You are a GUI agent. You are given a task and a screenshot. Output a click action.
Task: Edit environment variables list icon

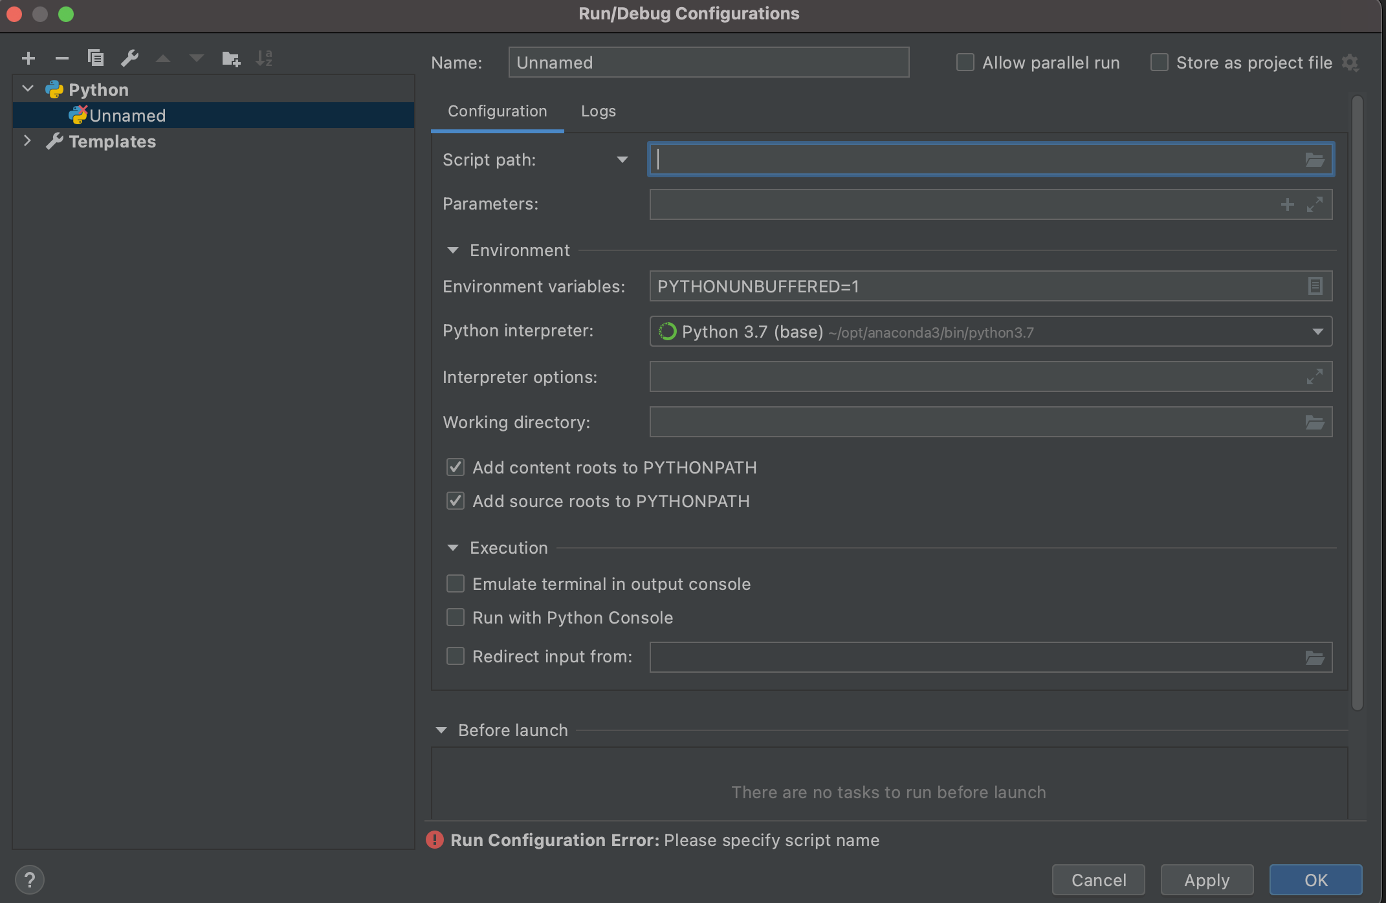(1315, 286)
